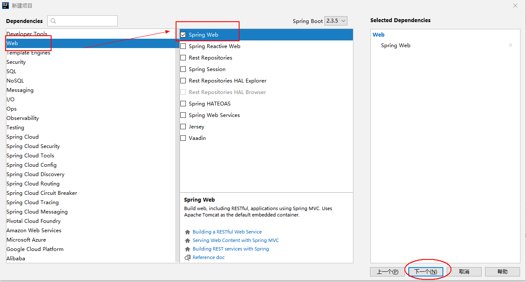Check the Spring HATEOAS checkbox
The width and height of the screenshot is (526, 282).
tap(183, 104)
